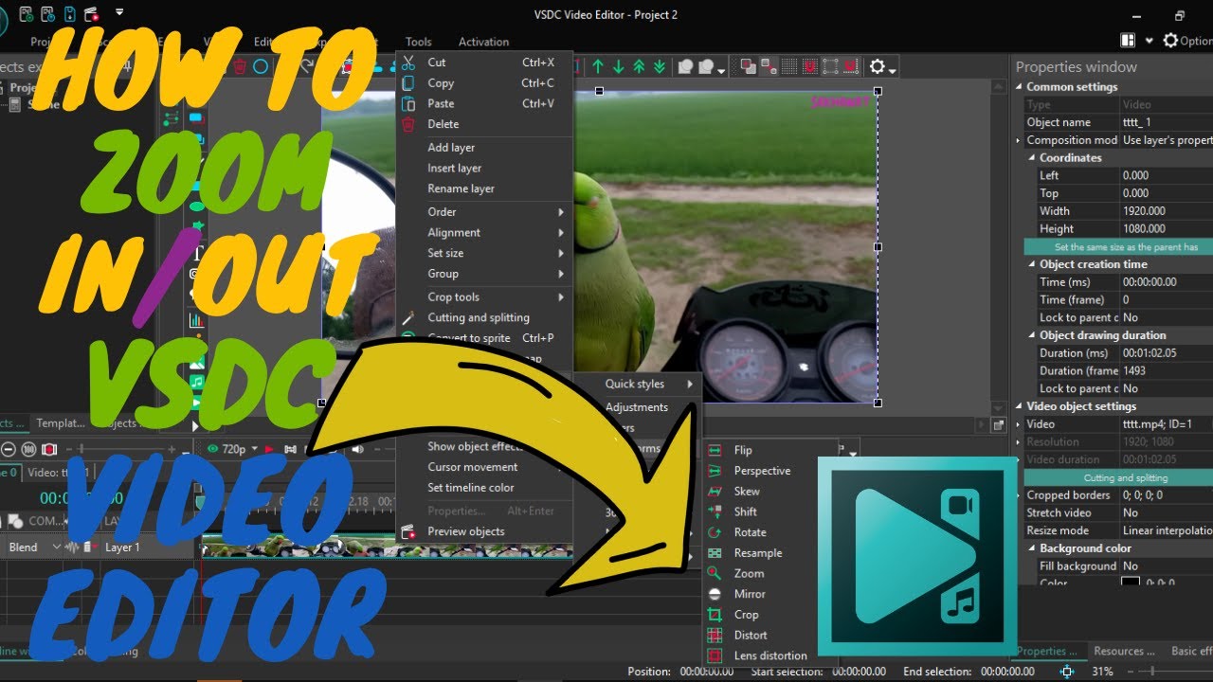Click the Zoom magnifier icon in the submenu
This screenshot has width=1213, height=682.
[715, 573]
